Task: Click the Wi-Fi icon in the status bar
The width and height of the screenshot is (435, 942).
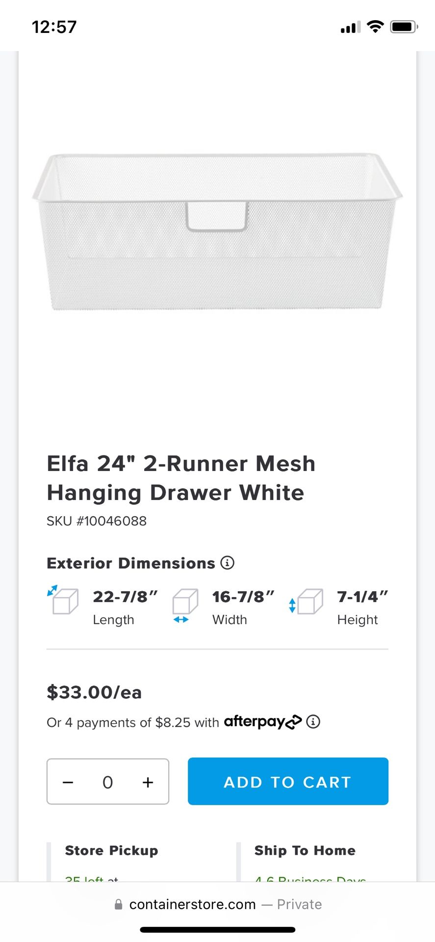Action: [375, 27]
